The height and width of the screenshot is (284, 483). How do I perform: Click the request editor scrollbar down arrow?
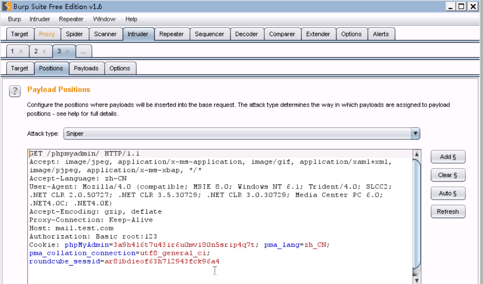[x=417, y=280]
